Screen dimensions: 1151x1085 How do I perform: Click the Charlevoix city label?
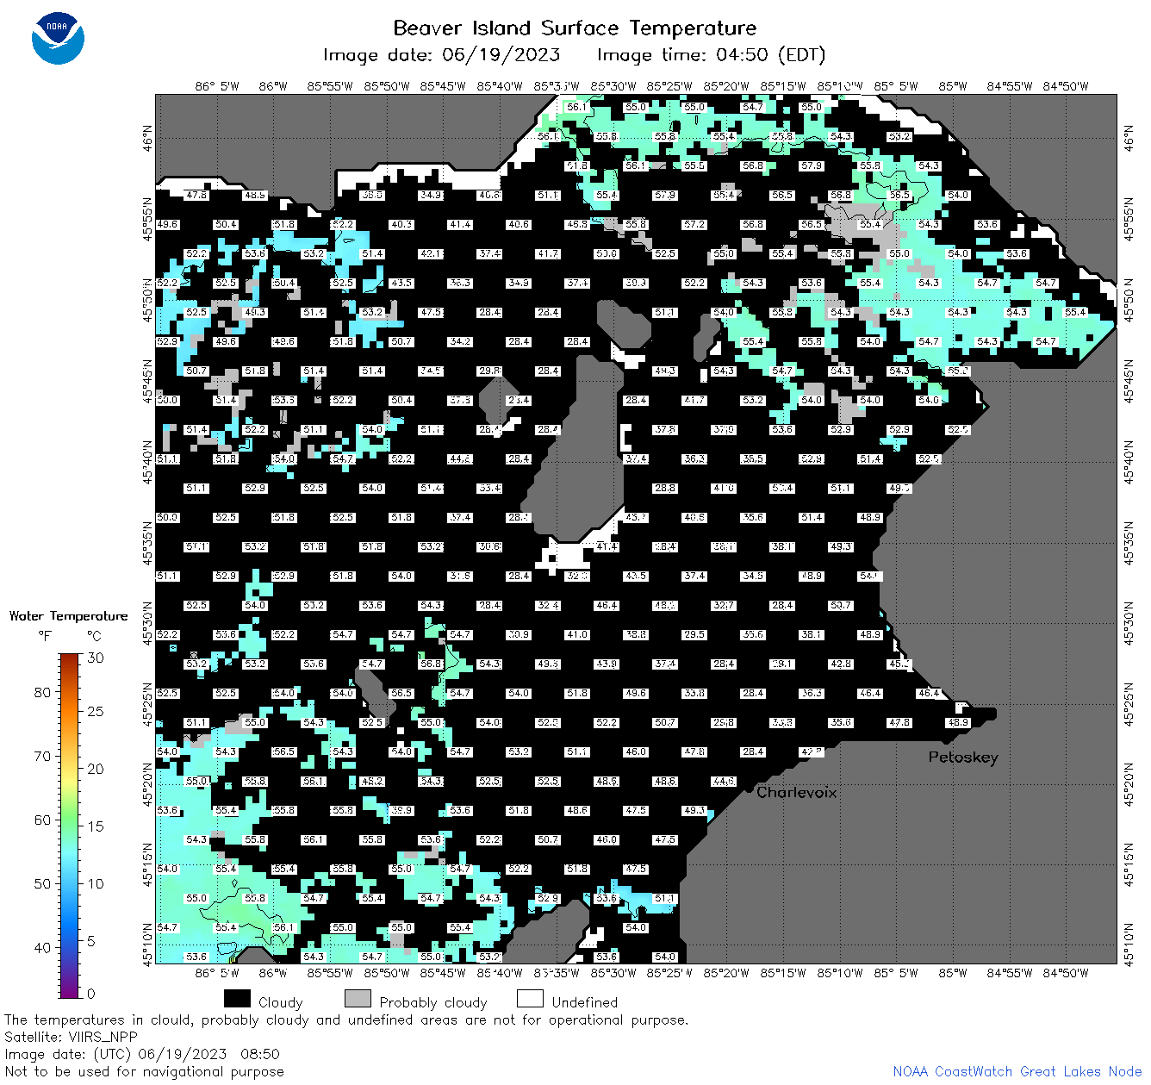[x=796, y=792]
